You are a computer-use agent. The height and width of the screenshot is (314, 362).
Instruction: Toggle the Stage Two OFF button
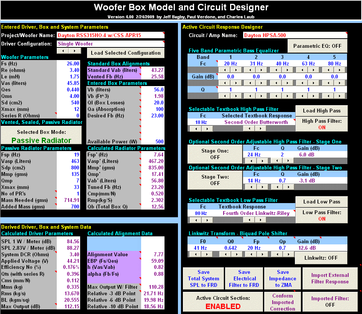(x=215, y=180)
